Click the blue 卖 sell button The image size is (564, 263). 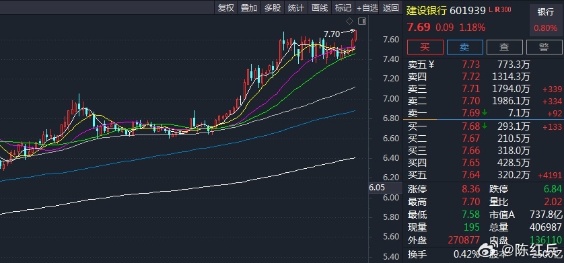tap(464, 47)
